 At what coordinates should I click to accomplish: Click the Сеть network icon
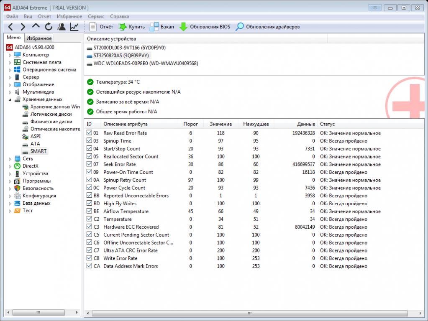click(17, 159)
